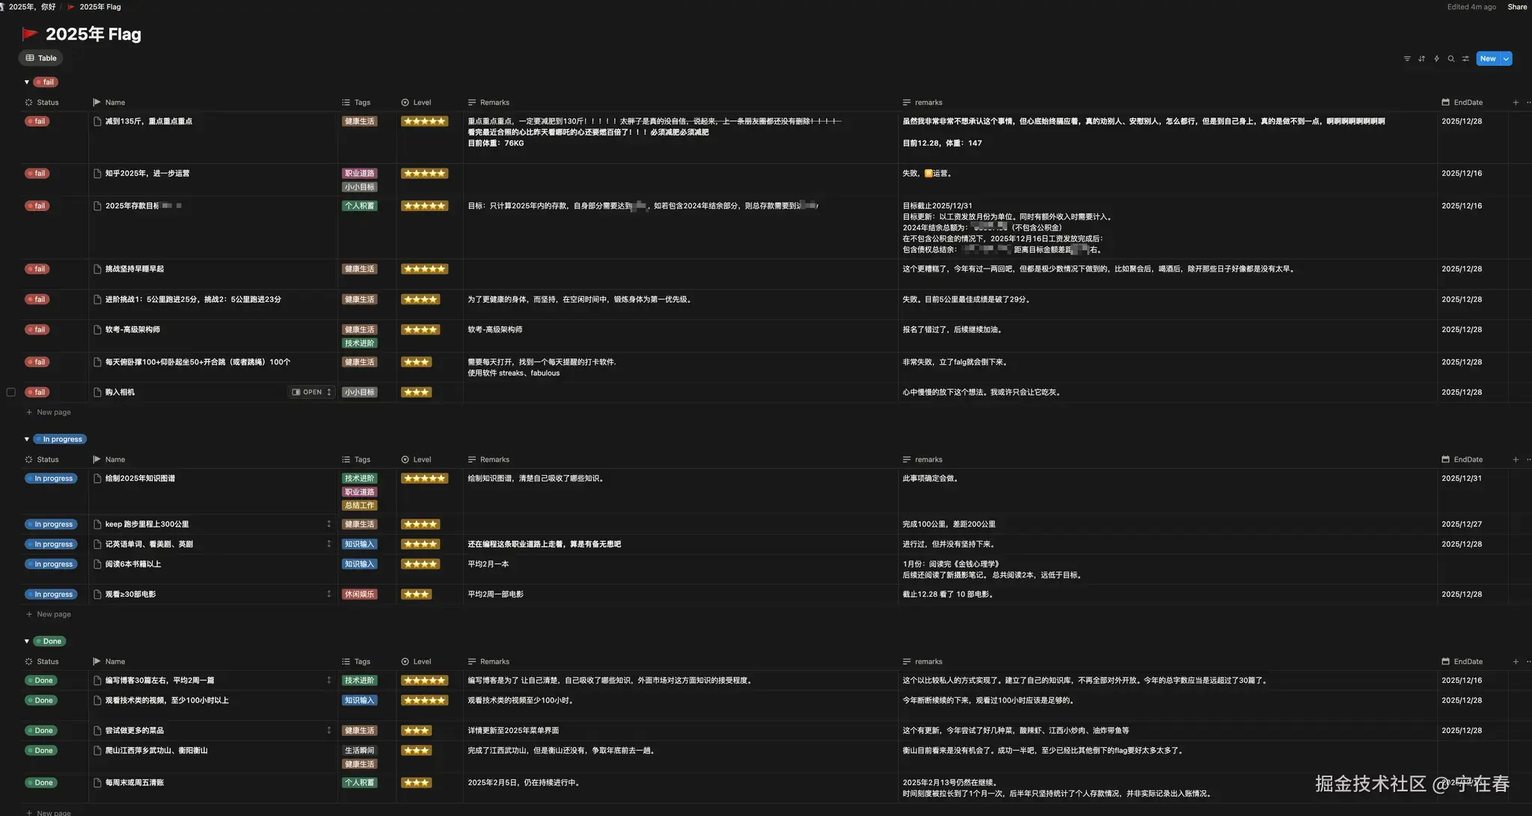Switch to the Table view tab
Viewport: 1532px width, 816px height.
coord(41,58)
